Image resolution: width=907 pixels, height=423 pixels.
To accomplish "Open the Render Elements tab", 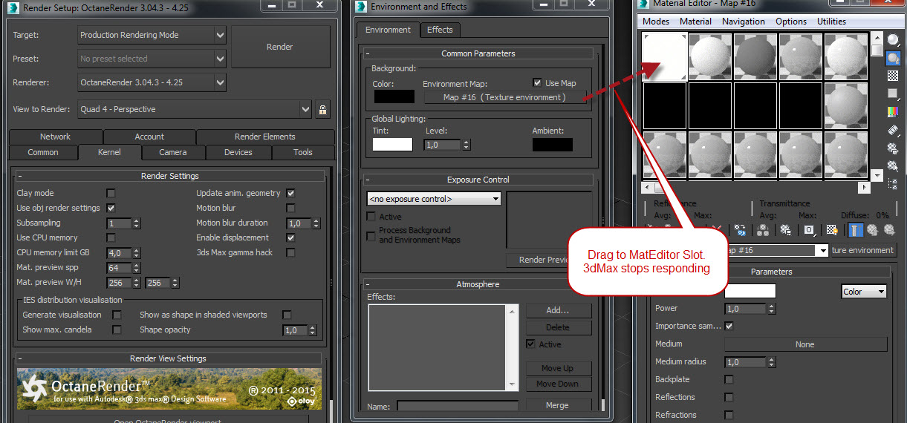I will (x=265, y=137).
